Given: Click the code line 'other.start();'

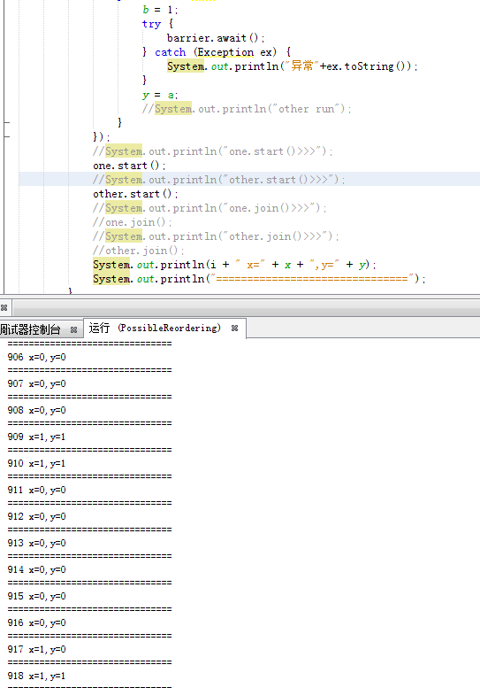Looking at the screenshot, I should coord(135,194).
